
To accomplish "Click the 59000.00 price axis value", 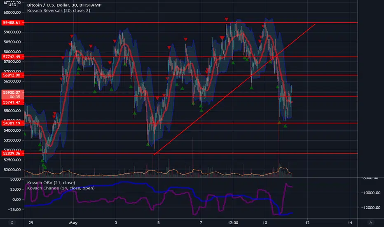I will pyautogui.click(x=12, y=32).
